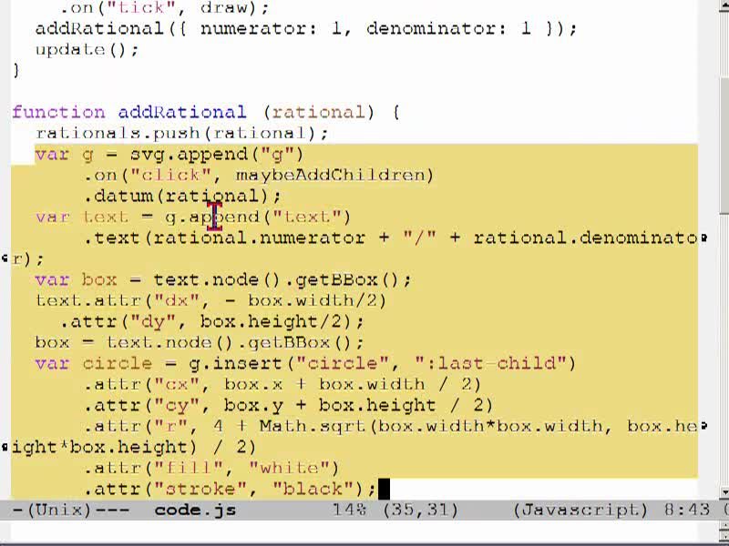Viewport: 729px width, 546px height.
Task: Click the (Unix) line-ending indicator
Action: pyautogui.click(x=59, y=510)
